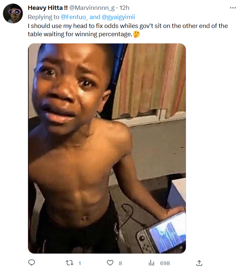Click the like count showing 8
Viewport: 240px width, 270px height.
[120, 263]
